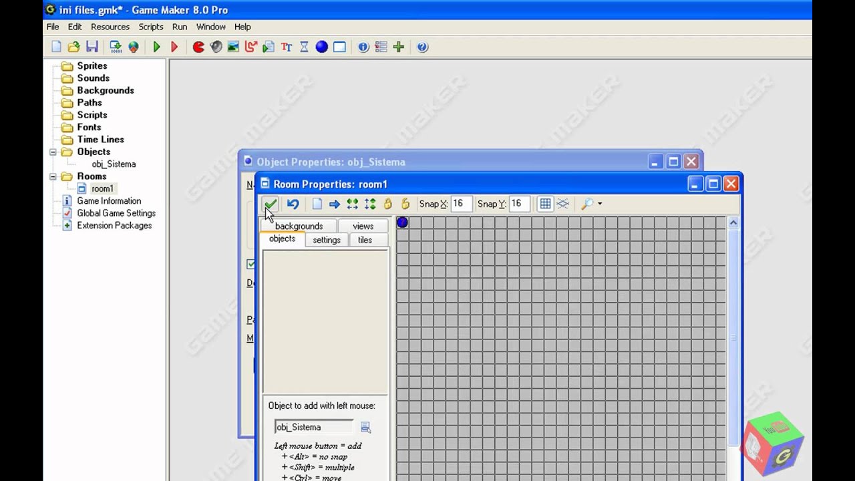Select room1 in resource tree

(103, 188)
